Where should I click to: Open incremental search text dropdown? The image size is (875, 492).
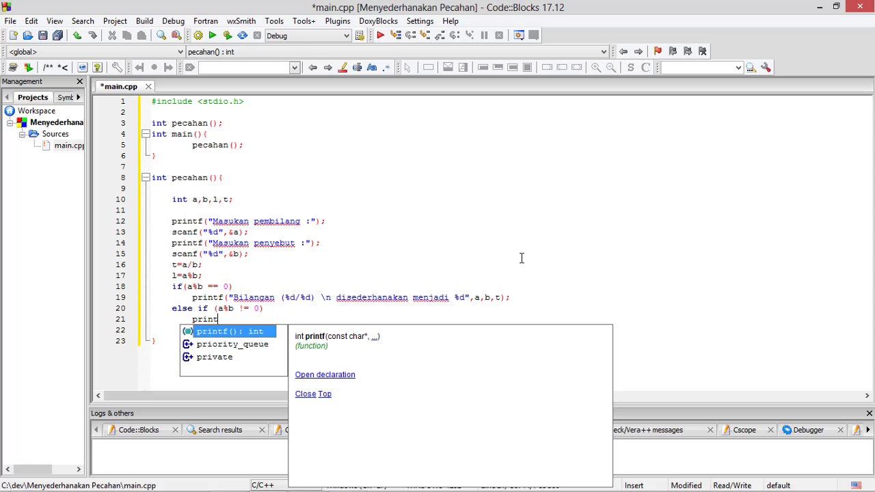(295, 67)
